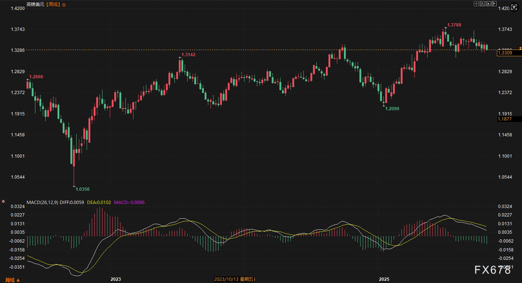Click the red MACD indicator settings icon
Image resolution: width=522 pixels, height=283 pixels.
[x=3, y=201]
